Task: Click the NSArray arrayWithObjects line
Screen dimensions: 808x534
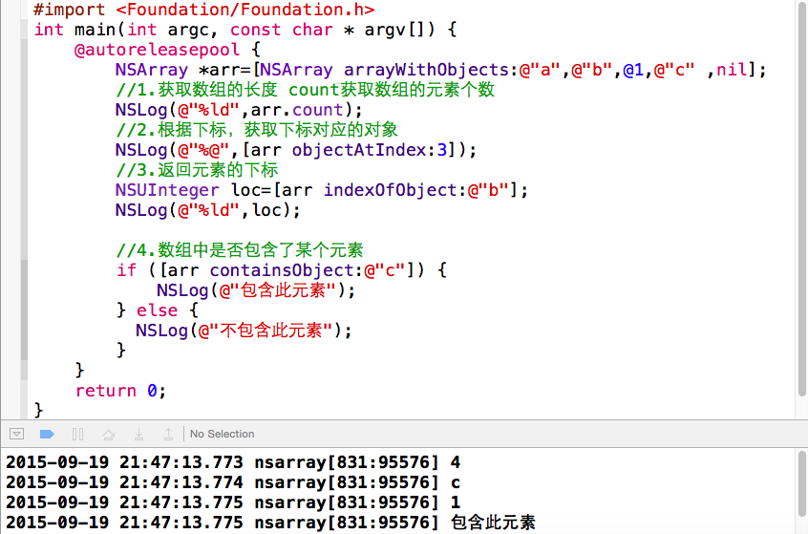Action: (x=440, y=70)
